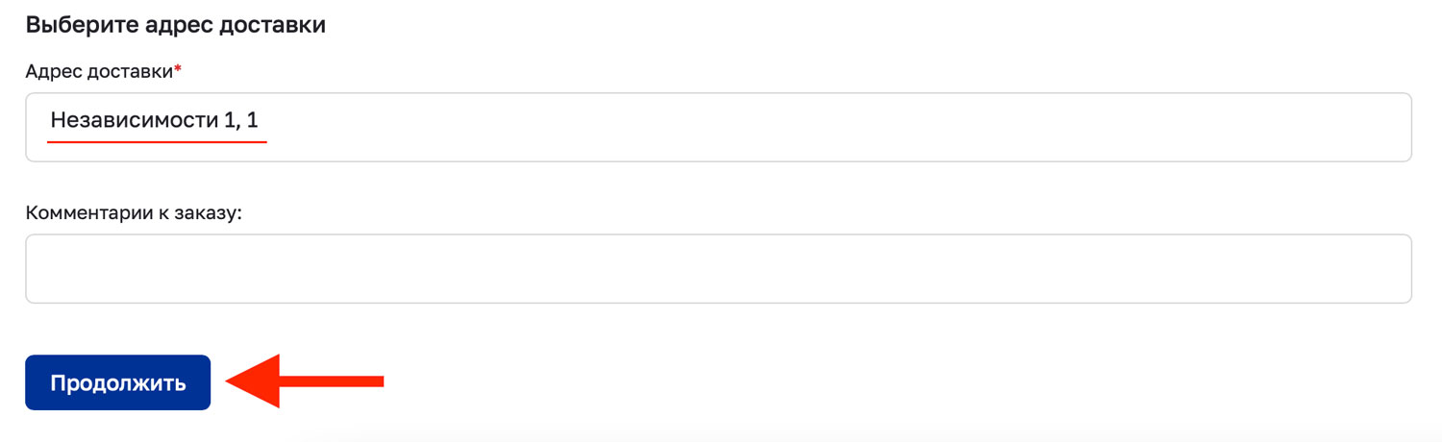Click the first "1" in the address text
The image size is (1442, 442).
pos(228,121)
